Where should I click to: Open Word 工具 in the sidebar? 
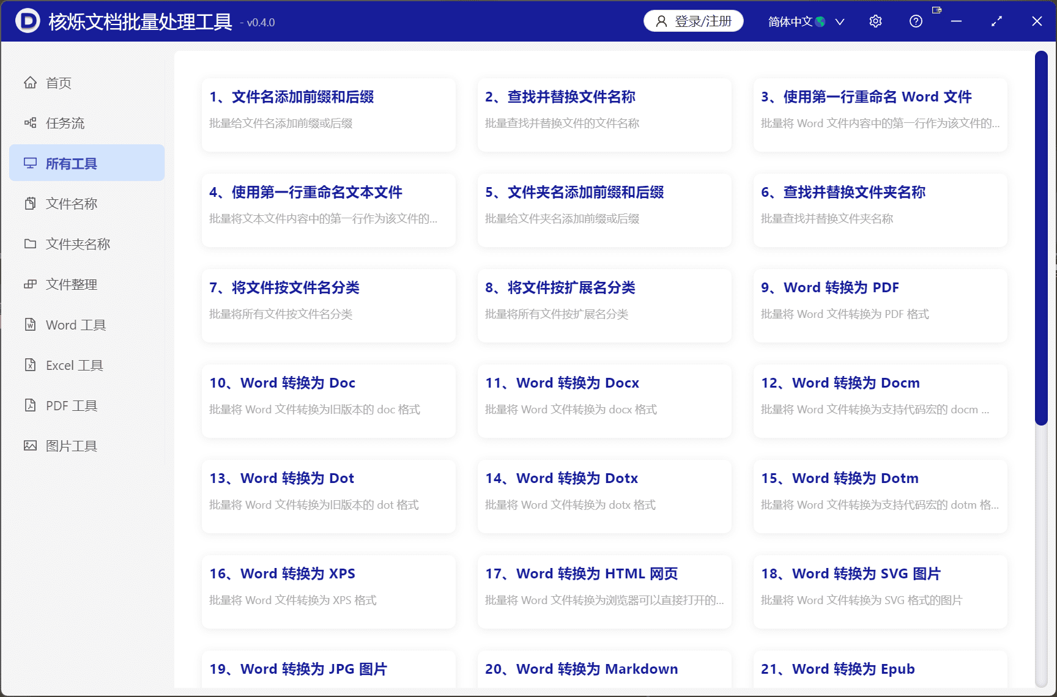click(87, 325)
